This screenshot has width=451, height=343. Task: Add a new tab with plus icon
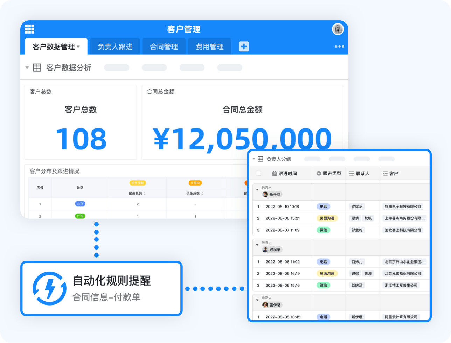pos(244,47)
